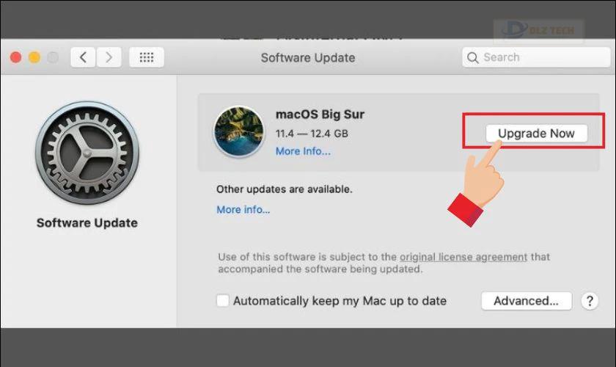
Task: Click the Software Update gear icon
Action: [x=87, y=153]
